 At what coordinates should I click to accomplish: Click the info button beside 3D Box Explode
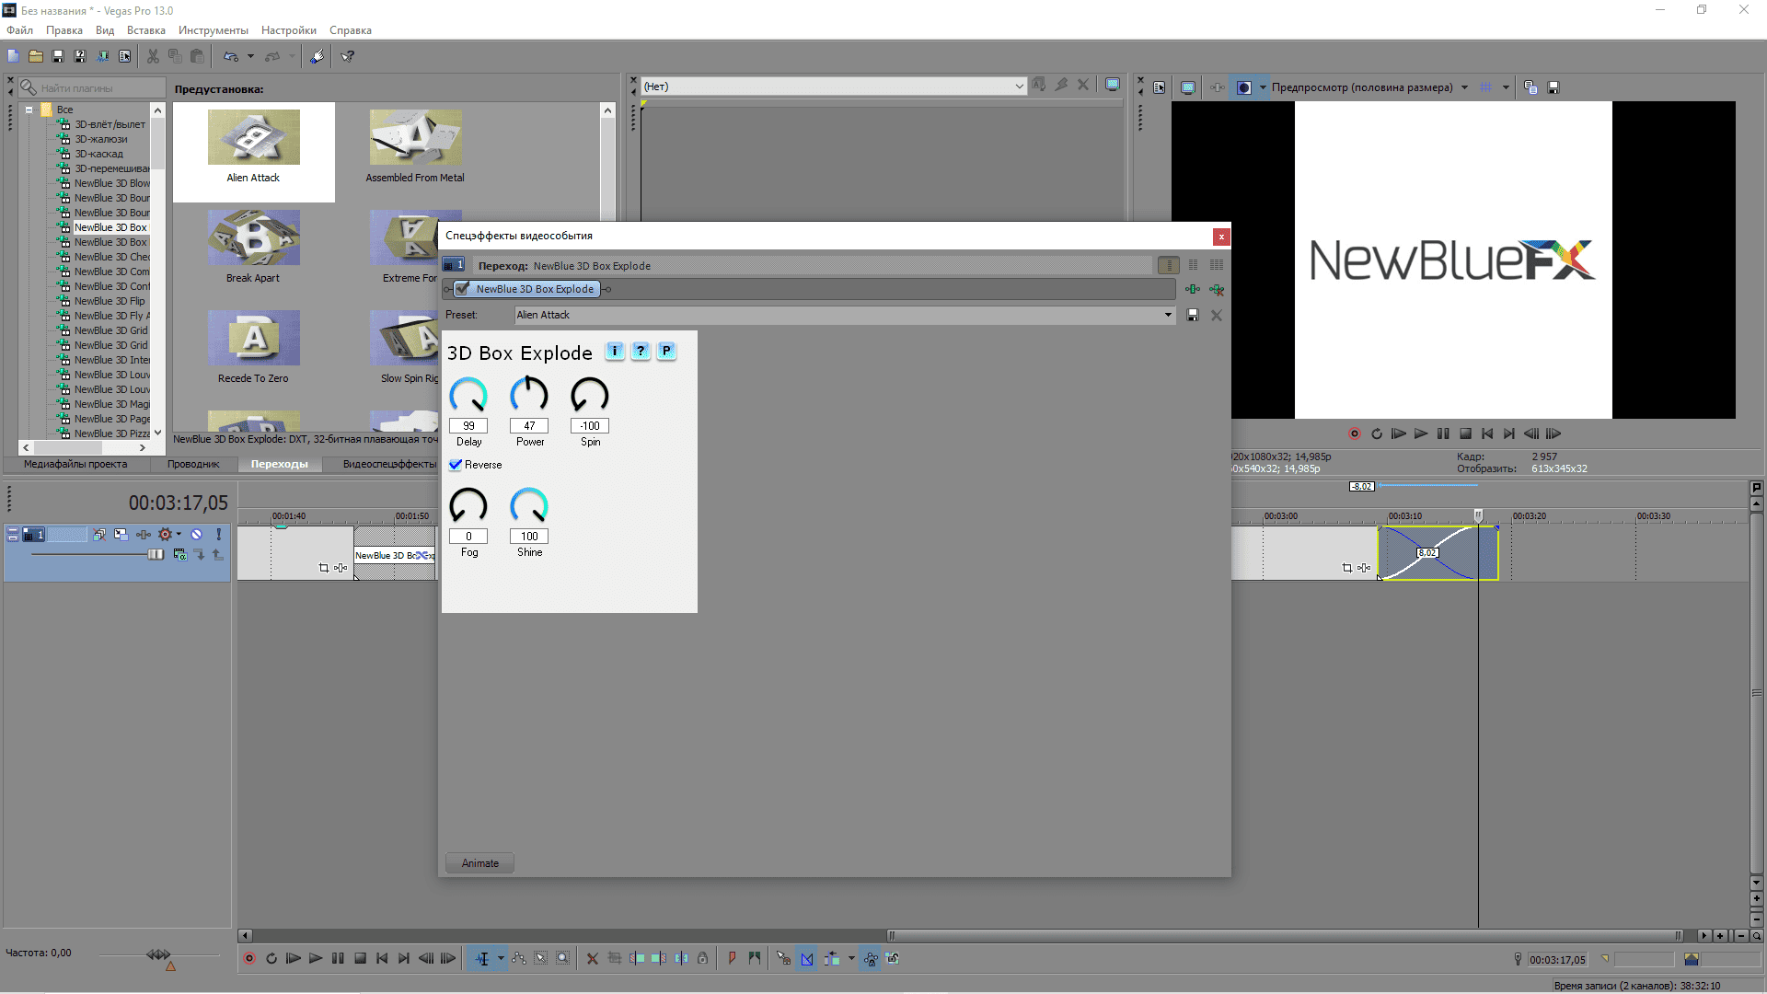pos(615,351)
